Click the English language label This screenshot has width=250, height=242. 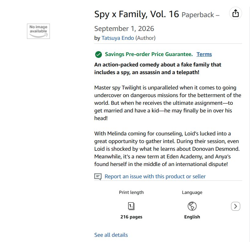click(x=192, y=217)
